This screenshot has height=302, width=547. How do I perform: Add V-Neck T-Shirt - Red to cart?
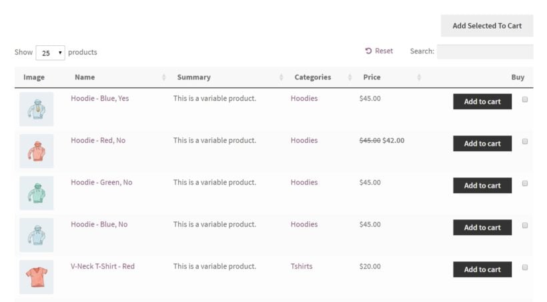point(482,269)
